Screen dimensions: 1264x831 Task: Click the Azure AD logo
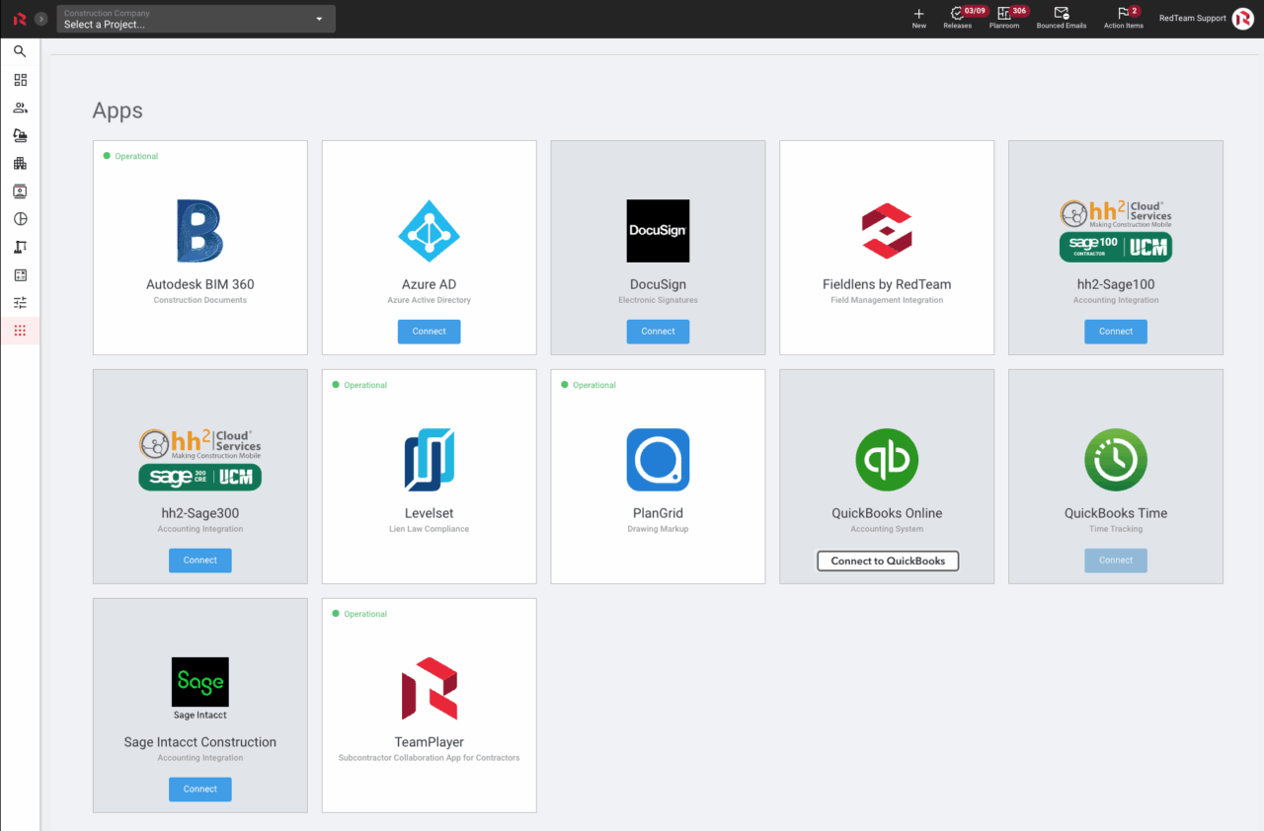tap(430, 231)
